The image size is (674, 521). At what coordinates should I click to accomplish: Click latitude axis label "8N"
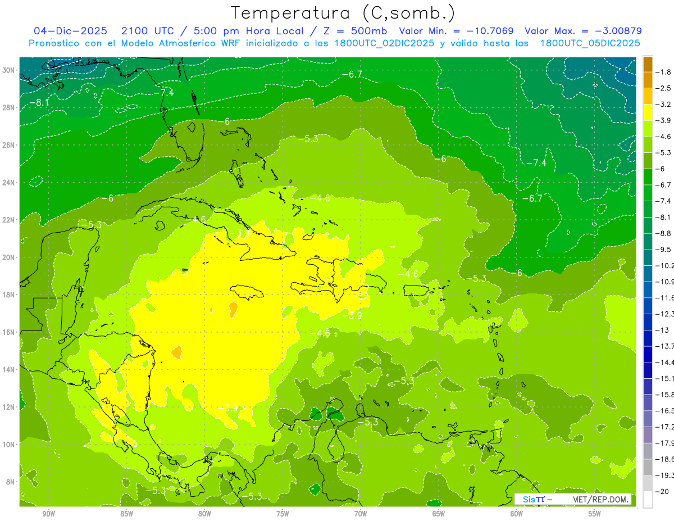[11, 482]
